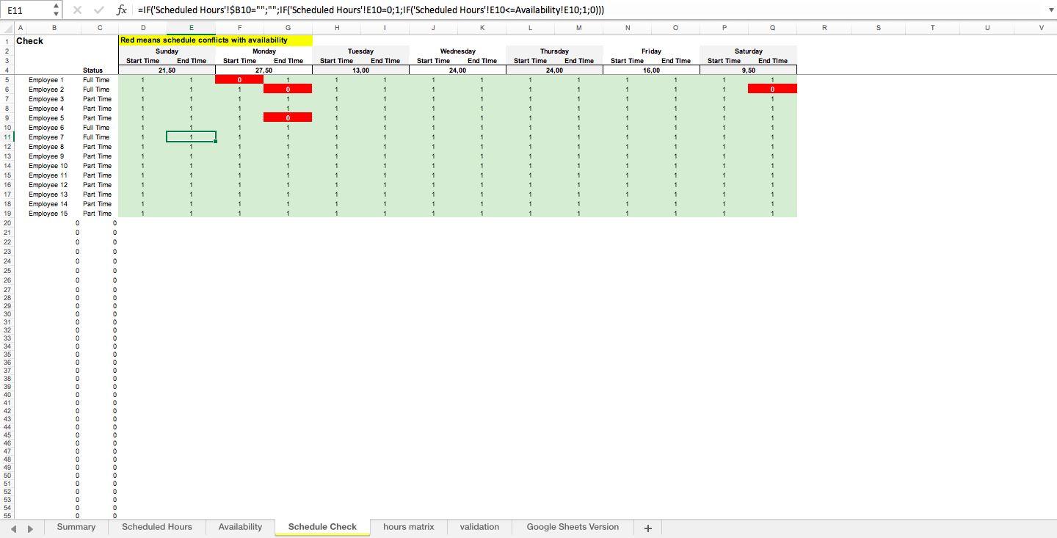This screenshot has width=1057, height=538.
Task: Click Saturday total cell 9,50
Action: coord(748,70)
